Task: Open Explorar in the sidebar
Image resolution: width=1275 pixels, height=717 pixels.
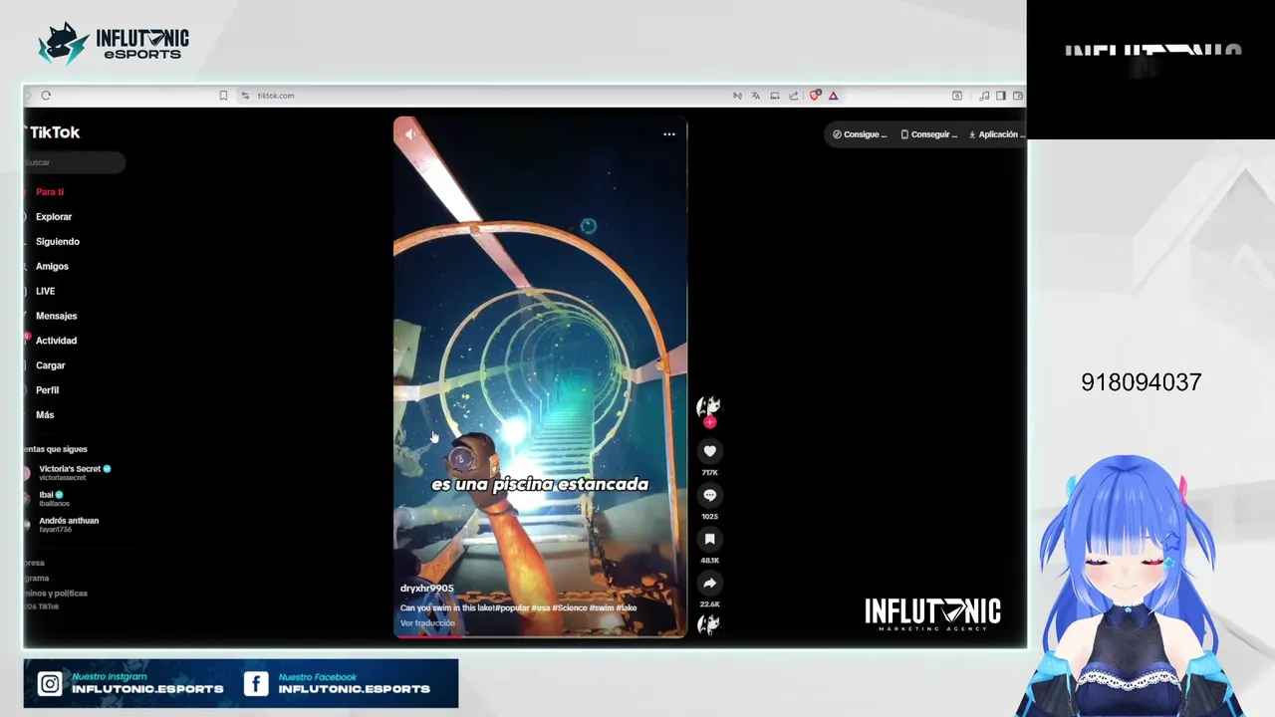Action: pyautogui.click(x=53, y=217)
